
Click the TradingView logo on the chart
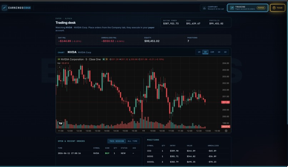[60, 124]
